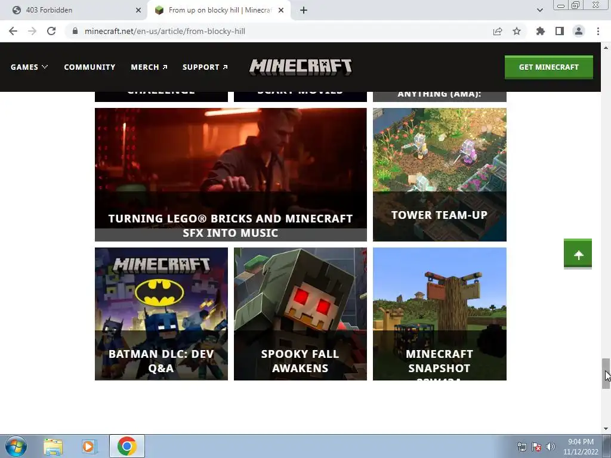Click the address bar URL
611x458 pixels.
(x=165, y=31)
